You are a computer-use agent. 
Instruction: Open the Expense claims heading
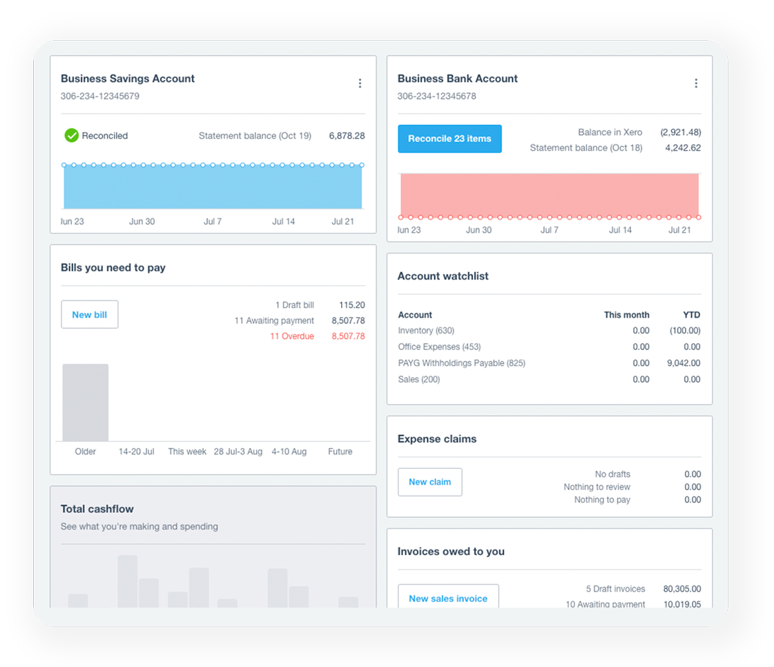pyautogui.click(x=437, y=439)
